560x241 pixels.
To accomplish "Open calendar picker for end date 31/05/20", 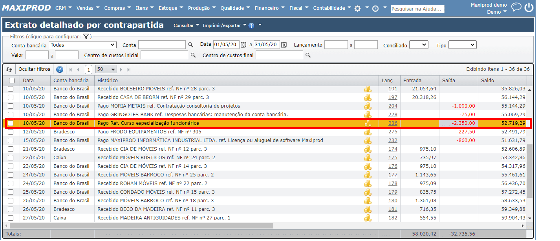I will coord(284,45).
